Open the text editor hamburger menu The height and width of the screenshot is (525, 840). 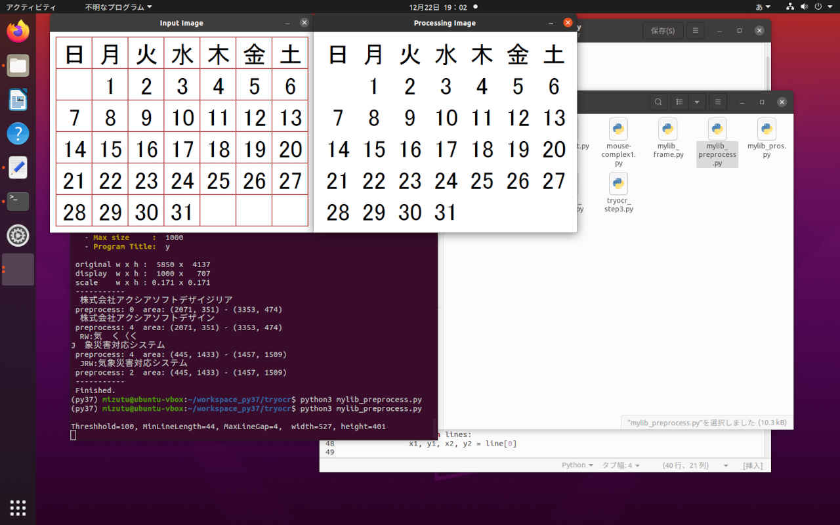[x=695, y=31]
